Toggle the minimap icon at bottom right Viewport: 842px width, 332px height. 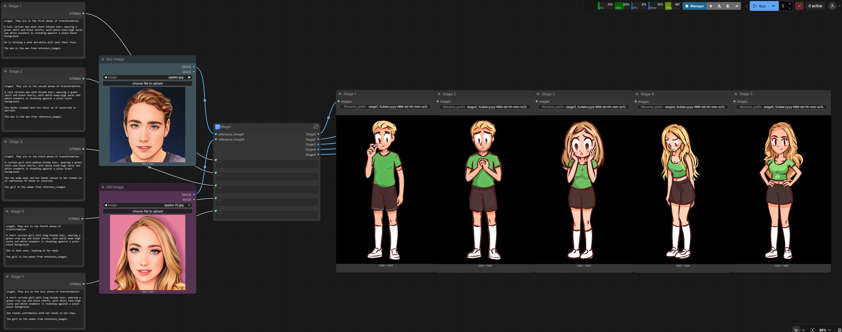(x=839, y=330)
